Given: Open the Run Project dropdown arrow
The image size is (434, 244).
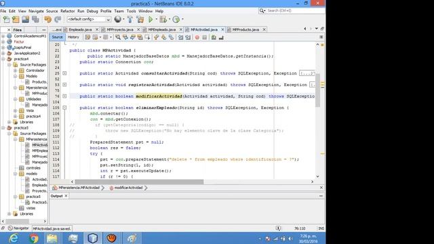Looking at the screenshot, I should [x=156, y=20].
